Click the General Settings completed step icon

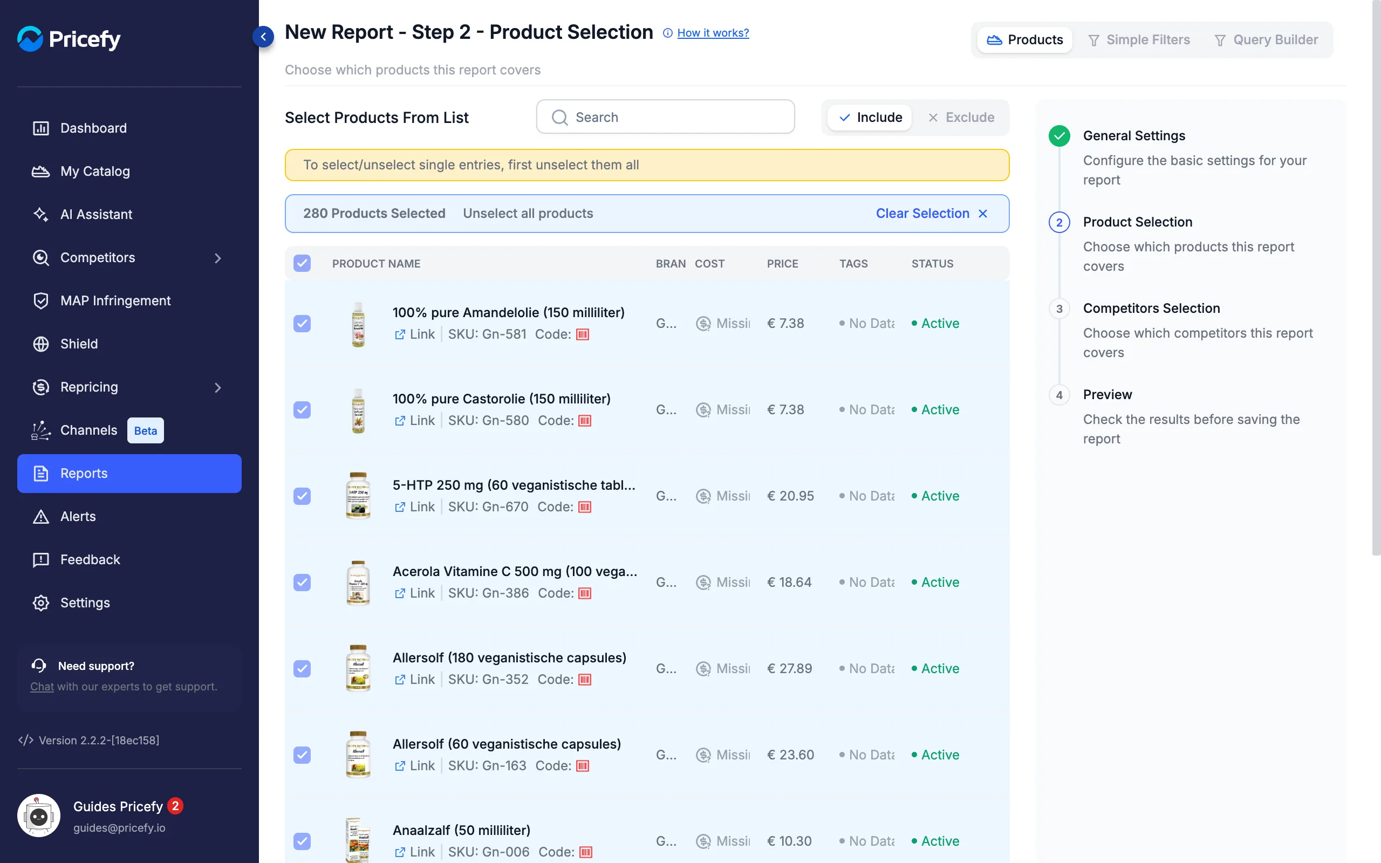[1059, 136]
